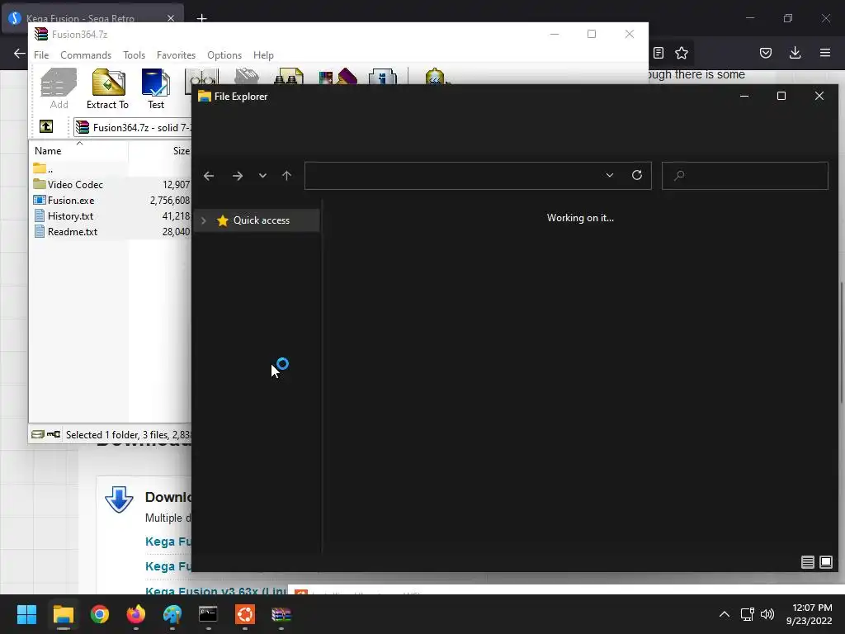Click the File Explorer title bar folder icon

pos(205,97)
